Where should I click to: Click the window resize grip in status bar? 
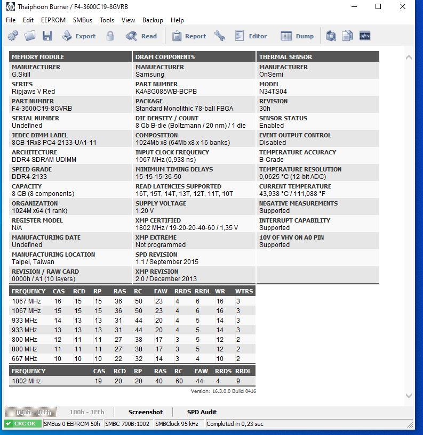[x=410, y=424]
